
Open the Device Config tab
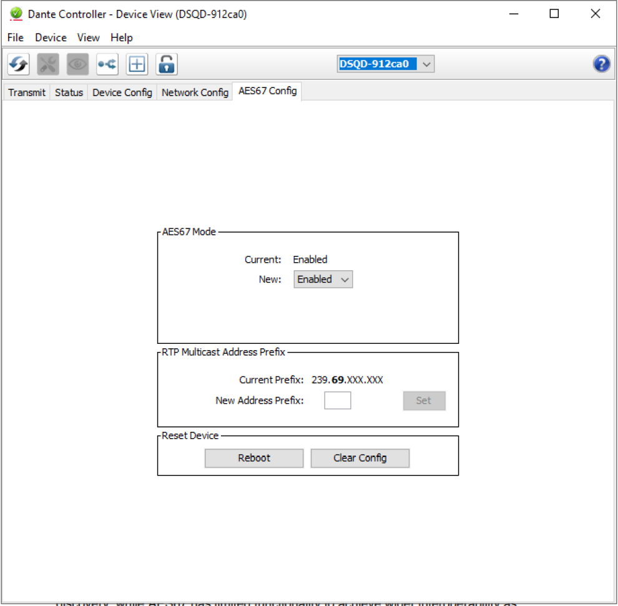[122, 92]
